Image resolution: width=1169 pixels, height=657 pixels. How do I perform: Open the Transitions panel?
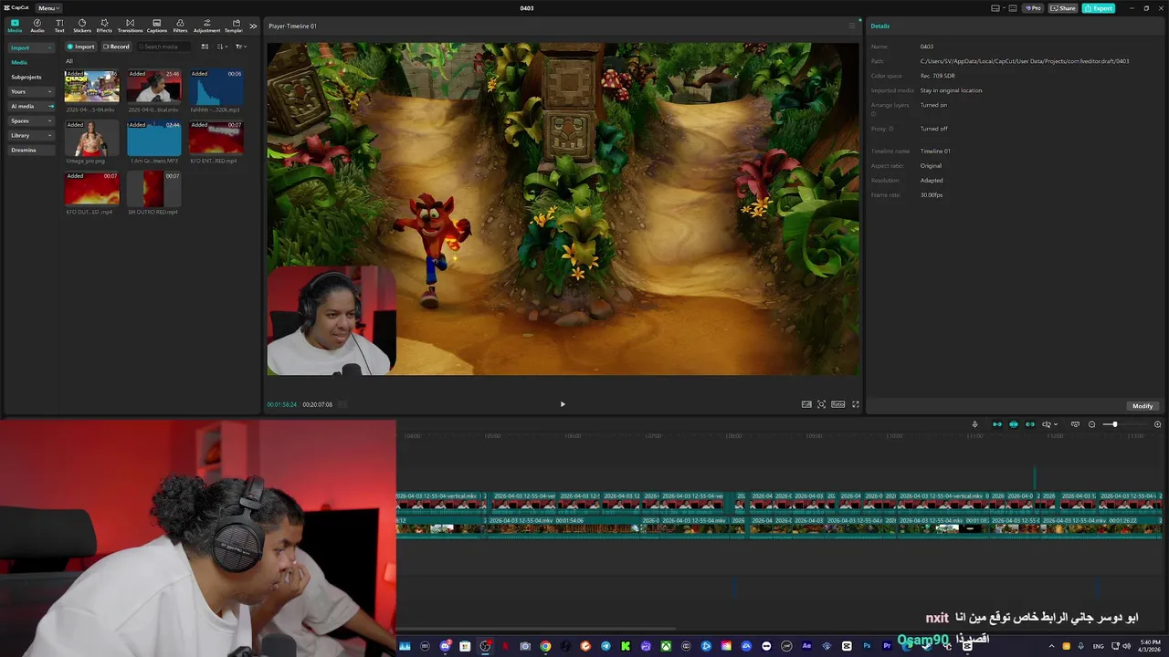(x=130, y=26)
